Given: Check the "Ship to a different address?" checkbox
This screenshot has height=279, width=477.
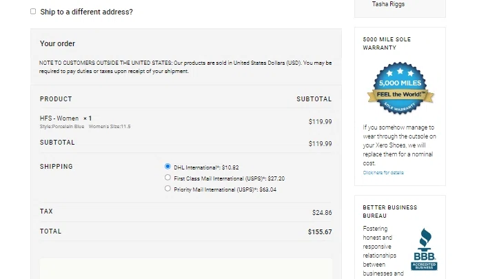Looking at the screenshot, I should click(x=33, y=12).
